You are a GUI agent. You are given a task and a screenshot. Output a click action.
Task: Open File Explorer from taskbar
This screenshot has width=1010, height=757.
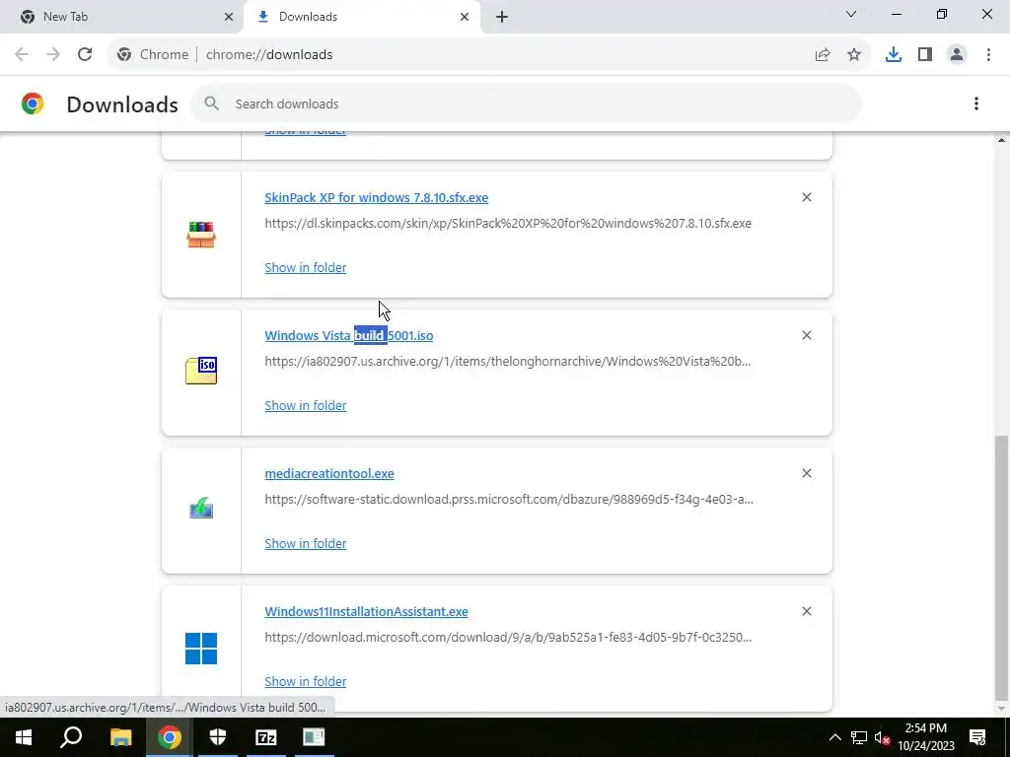(120, 737)
